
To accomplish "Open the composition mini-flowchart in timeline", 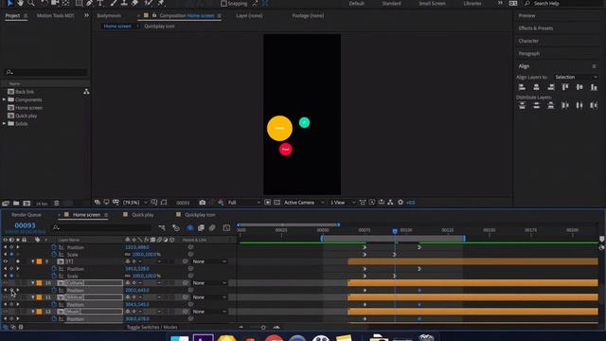I will (x=162, y=227).
